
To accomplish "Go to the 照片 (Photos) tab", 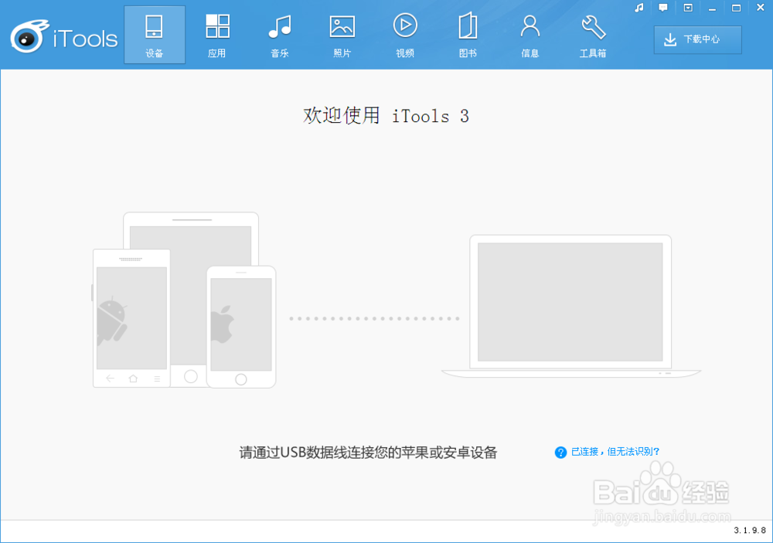I will [342, 35].
